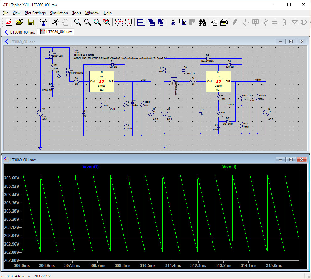Viewport: 311px width, 279px height.
Task: Select the Label Net icon
Action: (x=255, y=22)
